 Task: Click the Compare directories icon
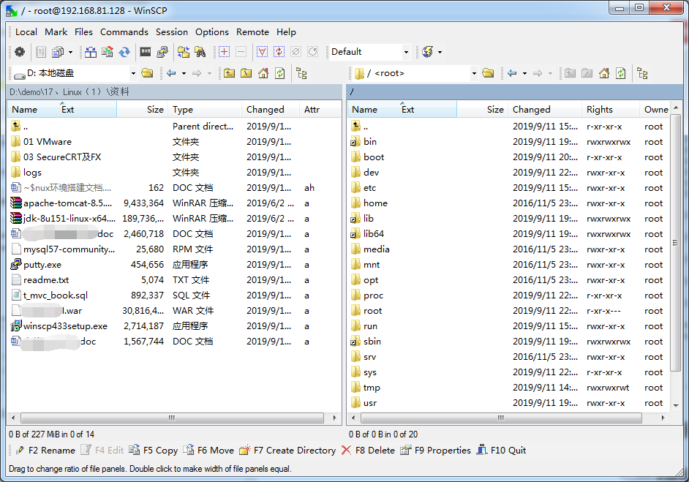(91, 52)
